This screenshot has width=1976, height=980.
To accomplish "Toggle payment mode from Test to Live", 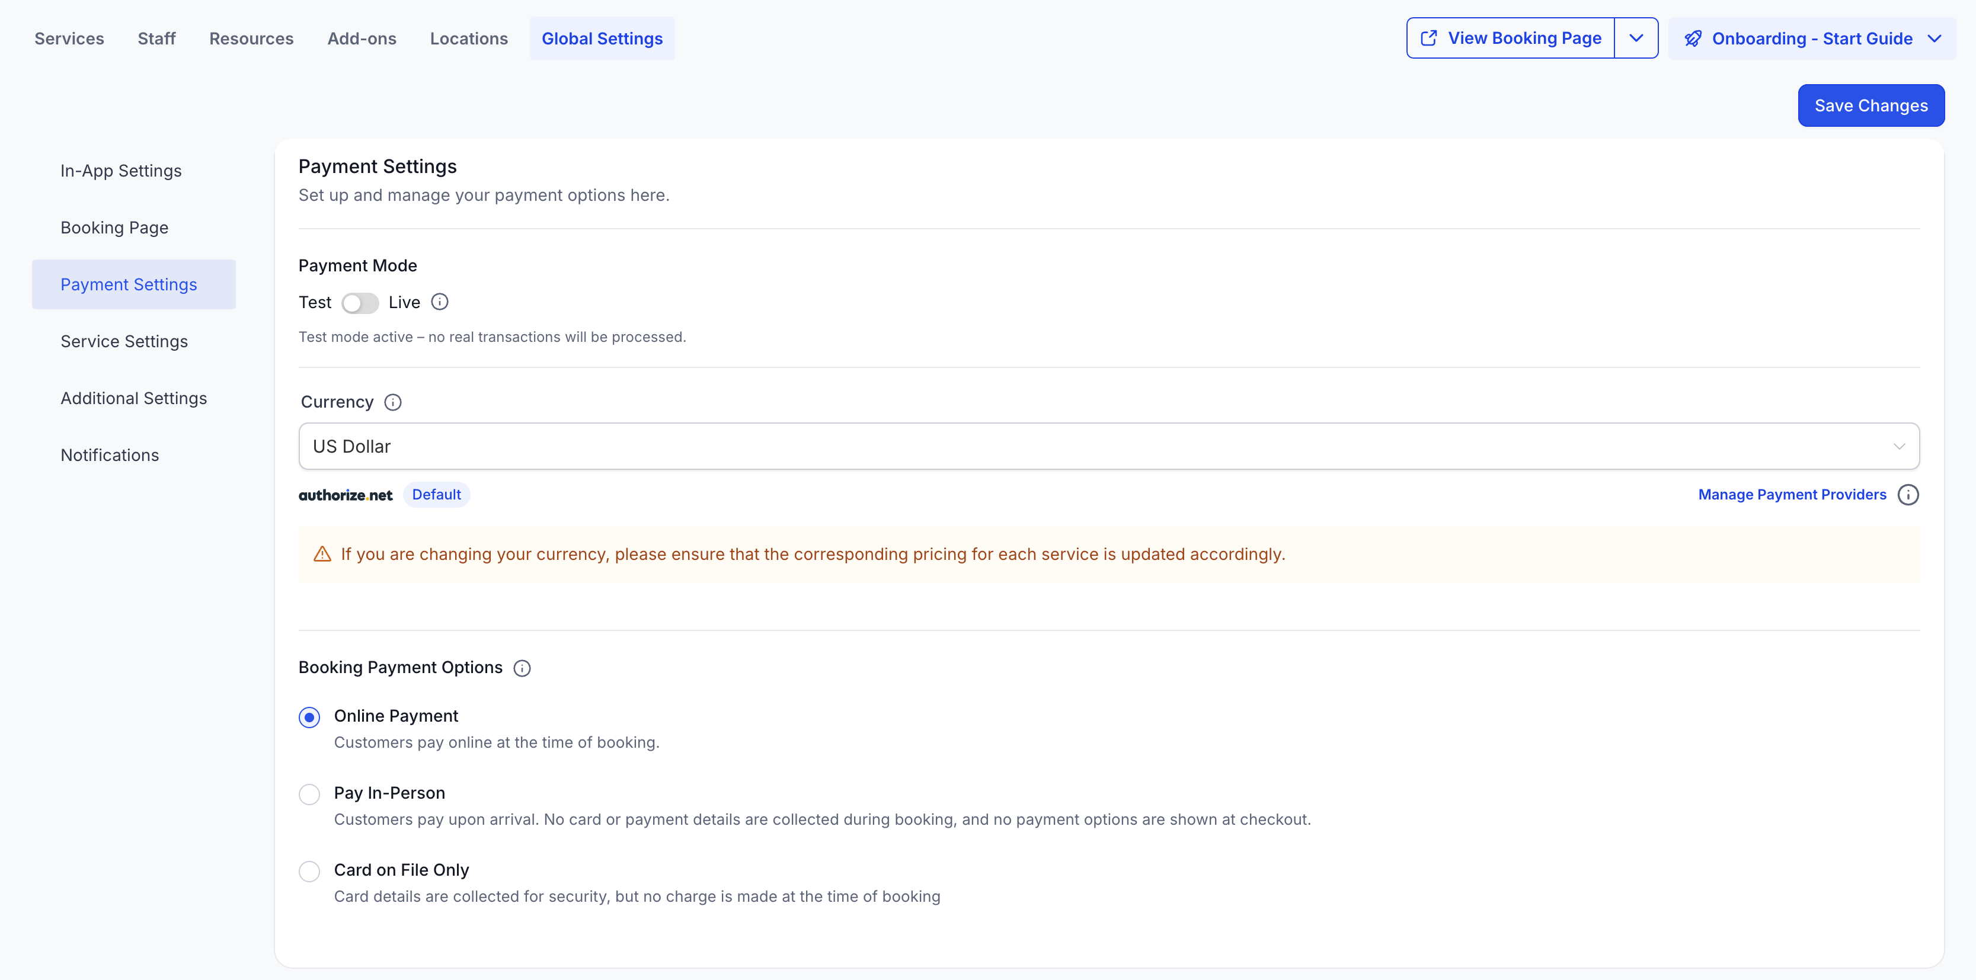I will point(360,303).
